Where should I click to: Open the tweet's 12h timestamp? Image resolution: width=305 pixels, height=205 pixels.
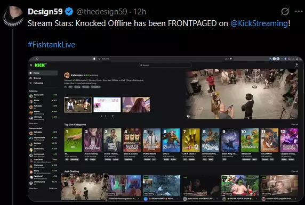click(x=140, y=12)
